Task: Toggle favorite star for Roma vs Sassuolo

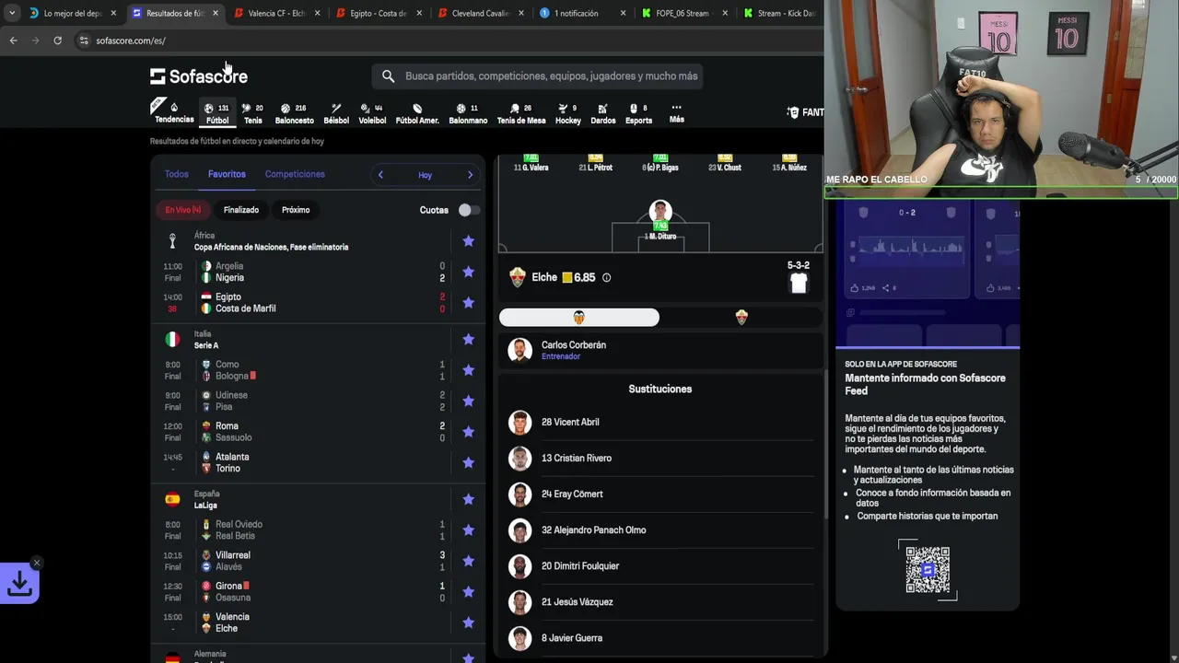Action: pos(468,432)
